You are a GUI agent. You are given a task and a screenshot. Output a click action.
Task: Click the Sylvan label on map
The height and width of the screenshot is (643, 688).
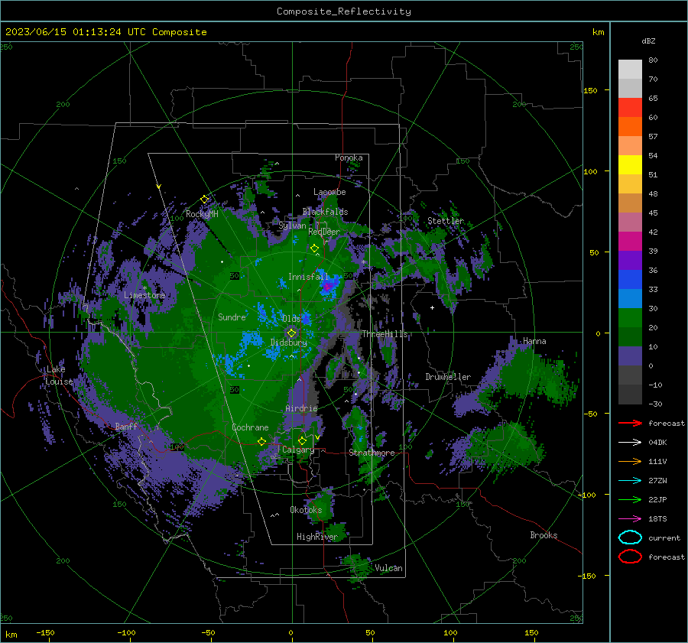[292, 226]
